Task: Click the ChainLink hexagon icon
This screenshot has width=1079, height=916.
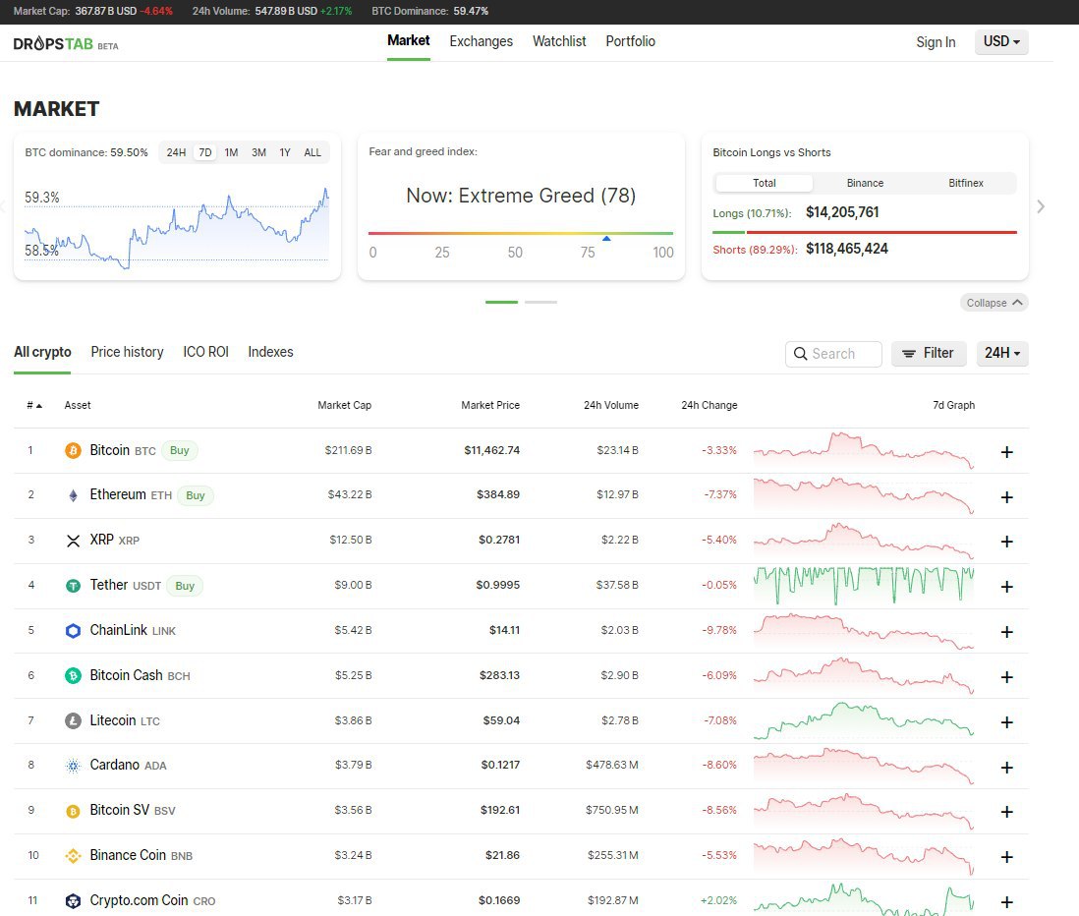Action: click(73, 630)
